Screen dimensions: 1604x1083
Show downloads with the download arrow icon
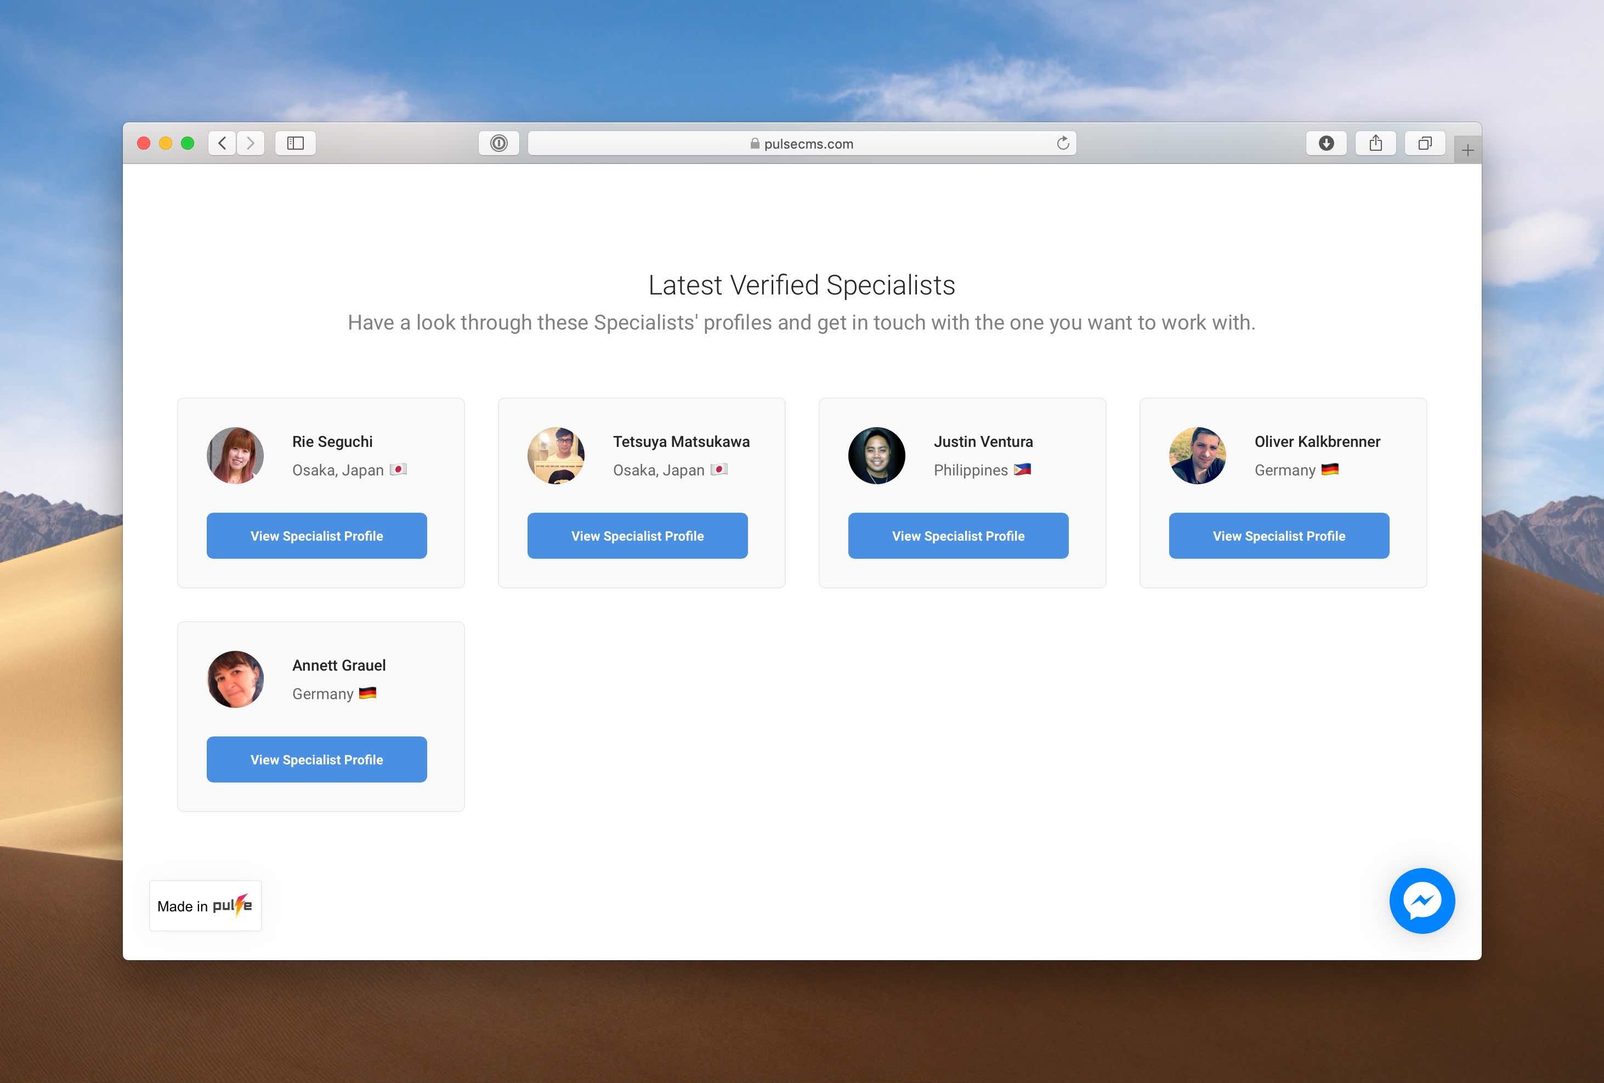(1326, 143)
